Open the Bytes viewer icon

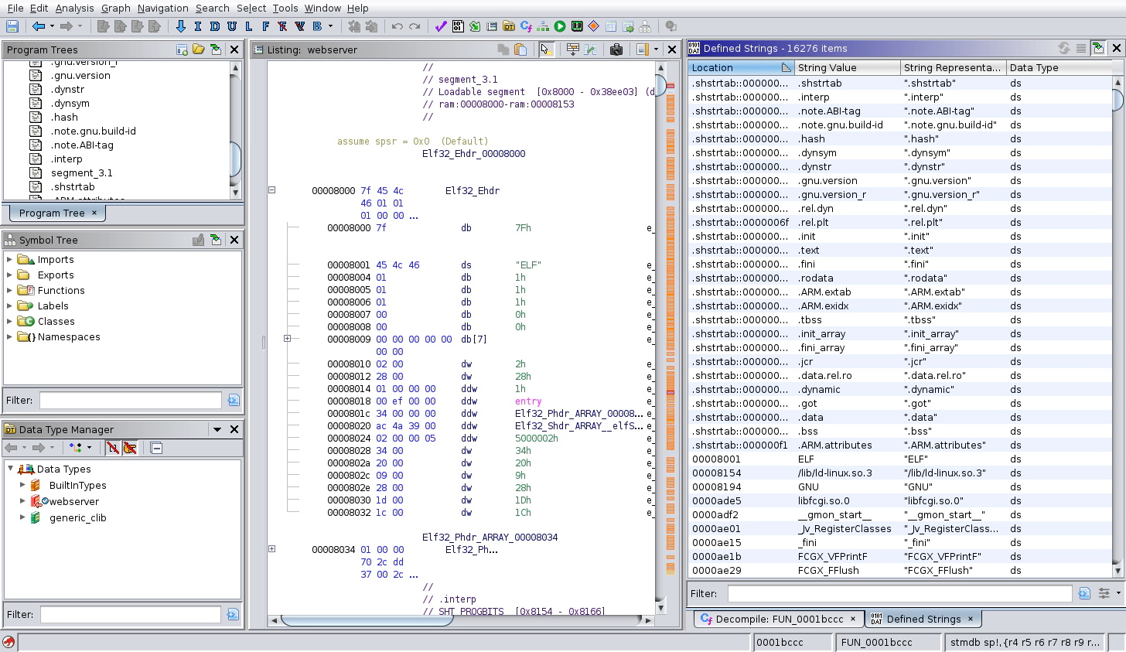[458, 26]
